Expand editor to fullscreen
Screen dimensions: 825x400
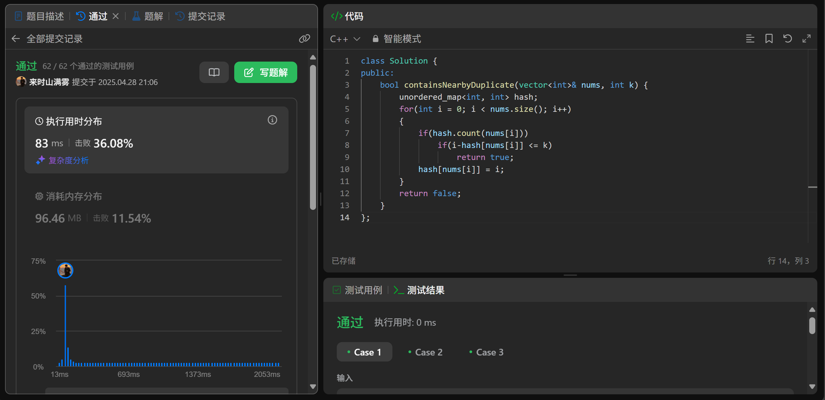point(806,39)
